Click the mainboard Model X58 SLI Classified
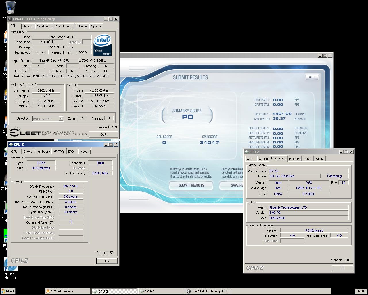The width and height of the screenshot is (368, 295). [x=294, y=176]
